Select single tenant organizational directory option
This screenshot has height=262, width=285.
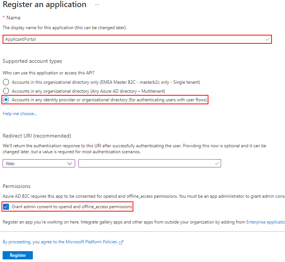[x=6, y=82]
